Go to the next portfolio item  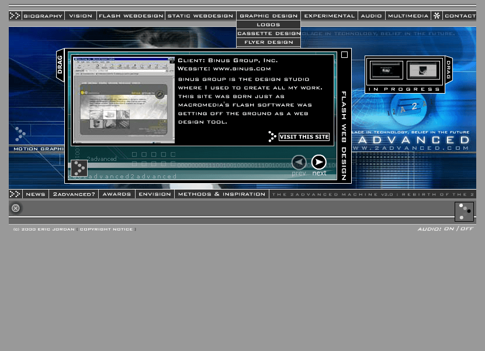click(x=319, y=162)
